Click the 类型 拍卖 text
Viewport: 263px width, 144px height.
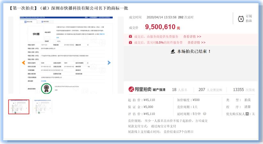(x=238, y=100)
